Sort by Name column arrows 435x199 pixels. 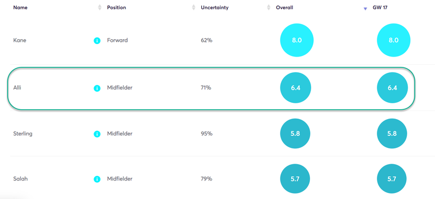[100, 8]
